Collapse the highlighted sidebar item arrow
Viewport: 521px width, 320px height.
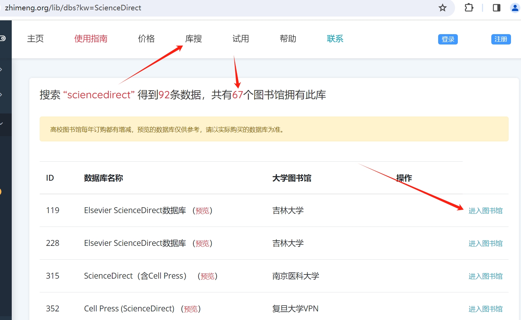[2, 123]
